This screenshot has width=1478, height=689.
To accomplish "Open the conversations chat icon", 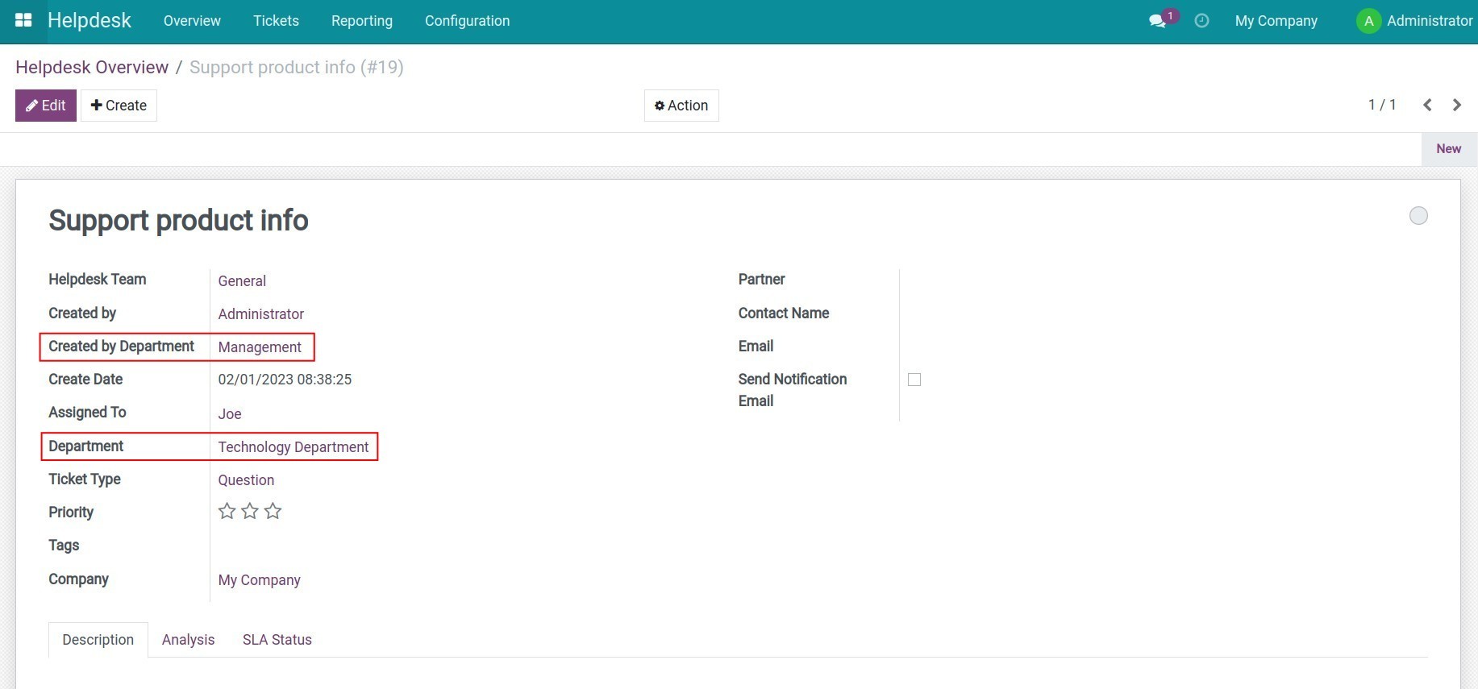I will (x=1158, y=21).
